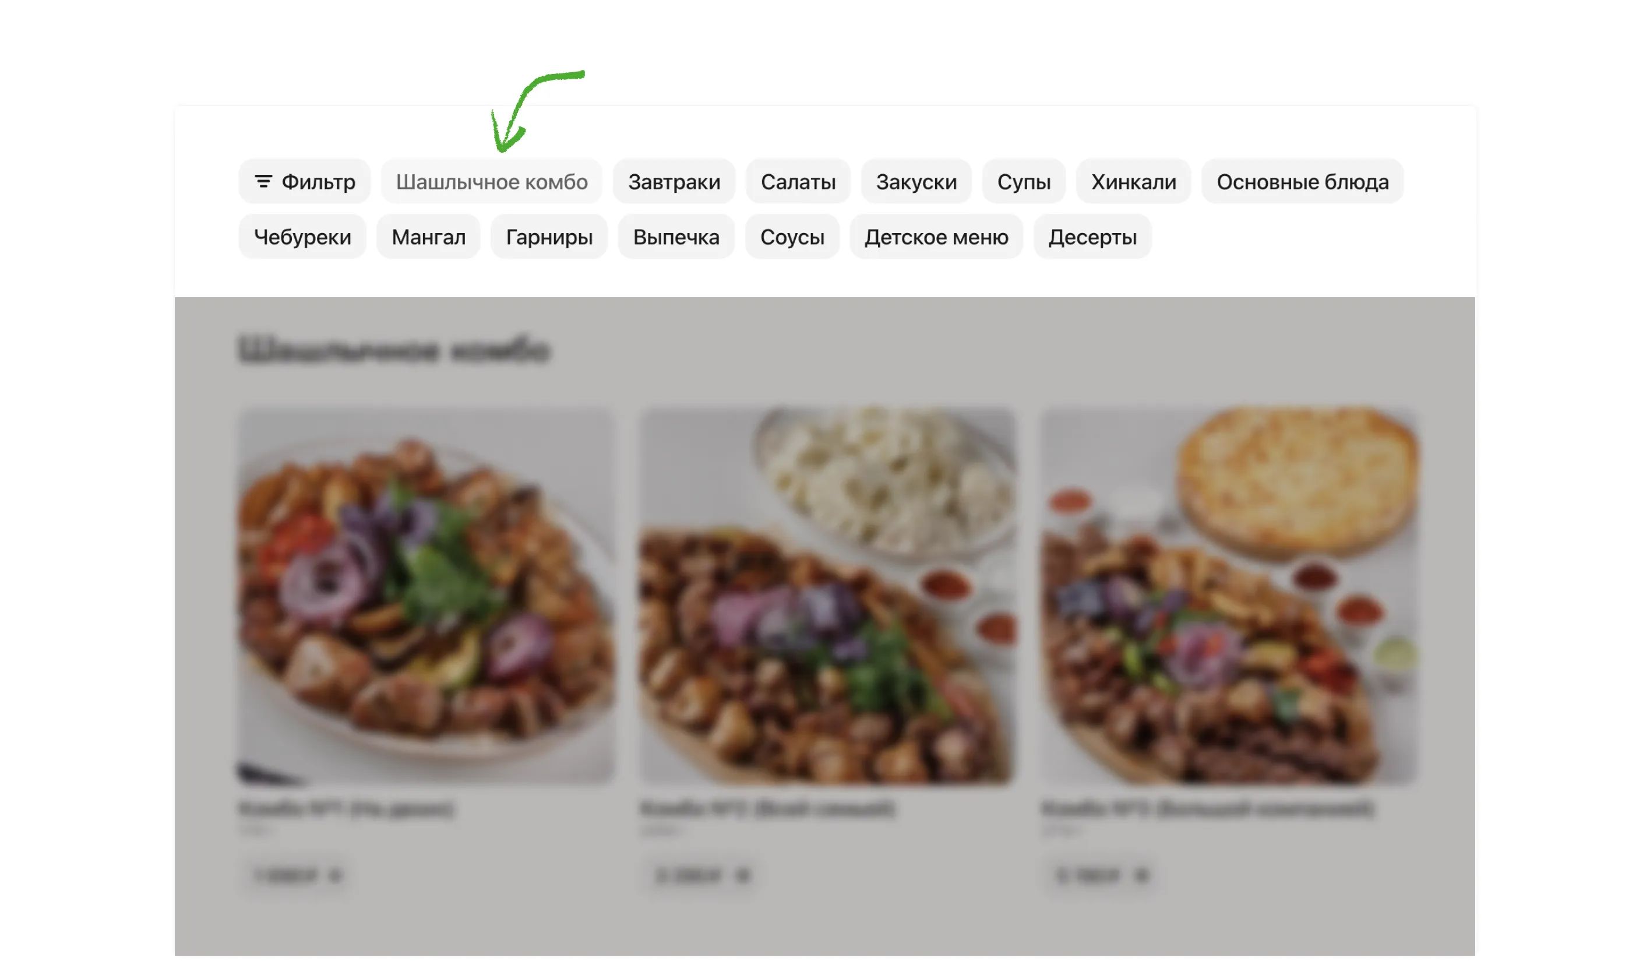Choose the Закуски category chip
The height and width of the screenshot is (961, 1650).
[916, 181]
